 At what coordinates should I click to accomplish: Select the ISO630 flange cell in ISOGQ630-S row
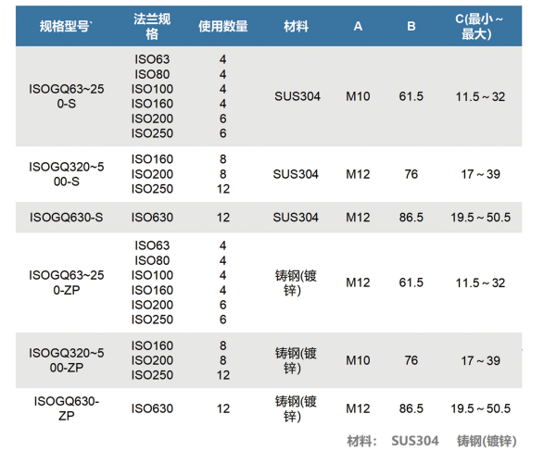(152, 218)
